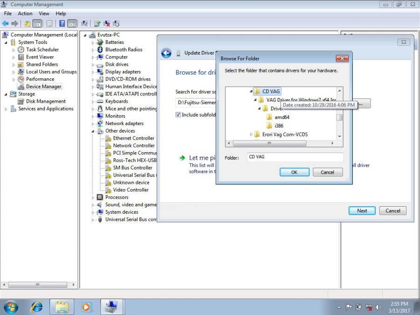
Task: Open the View menu
Action: [x=44, y=14]
